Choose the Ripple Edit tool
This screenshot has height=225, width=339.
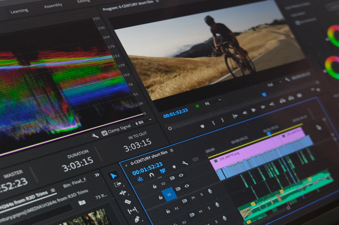[122, 193]
